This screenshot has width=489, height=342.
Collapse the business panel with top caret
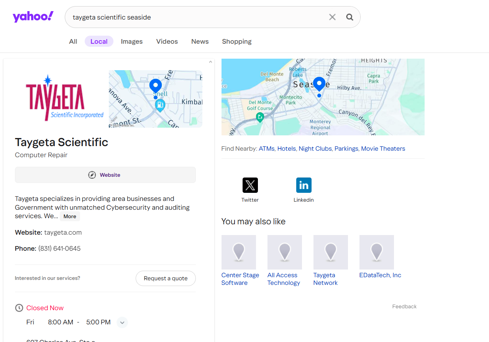pos(210,62)
